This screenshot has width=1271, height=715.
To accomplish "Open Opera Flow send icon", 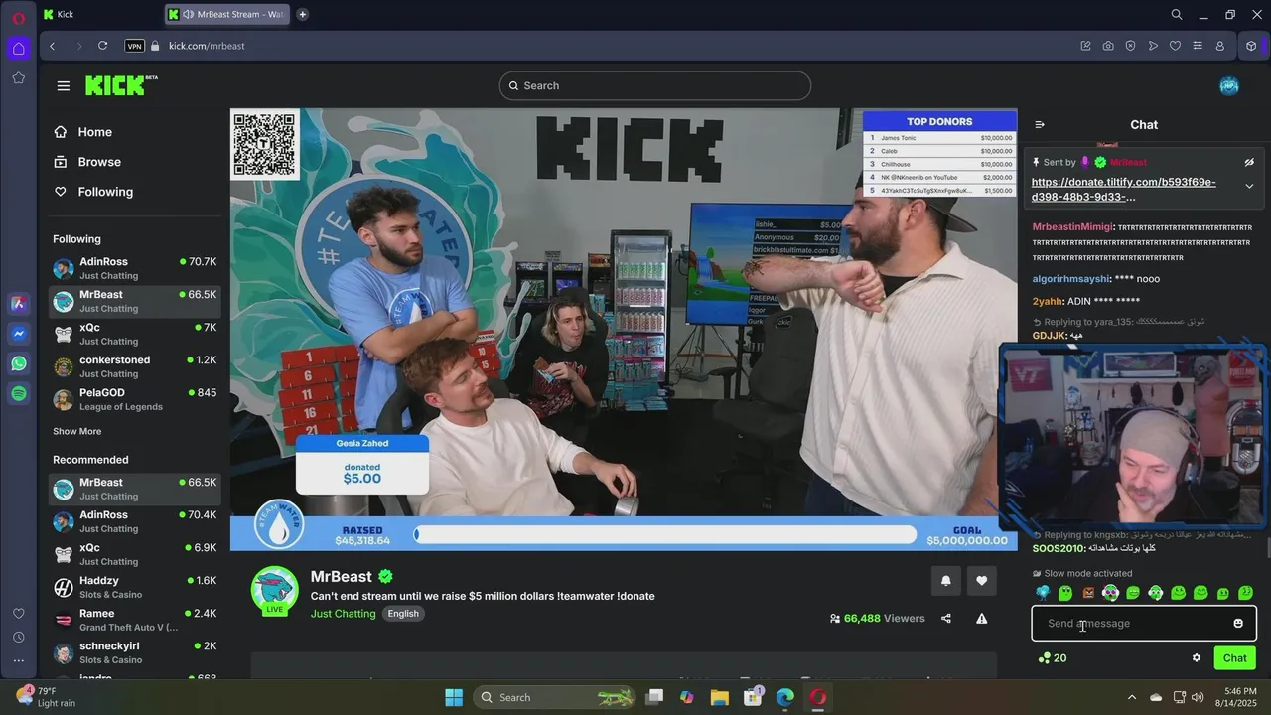I will (x=1153, y=46).
